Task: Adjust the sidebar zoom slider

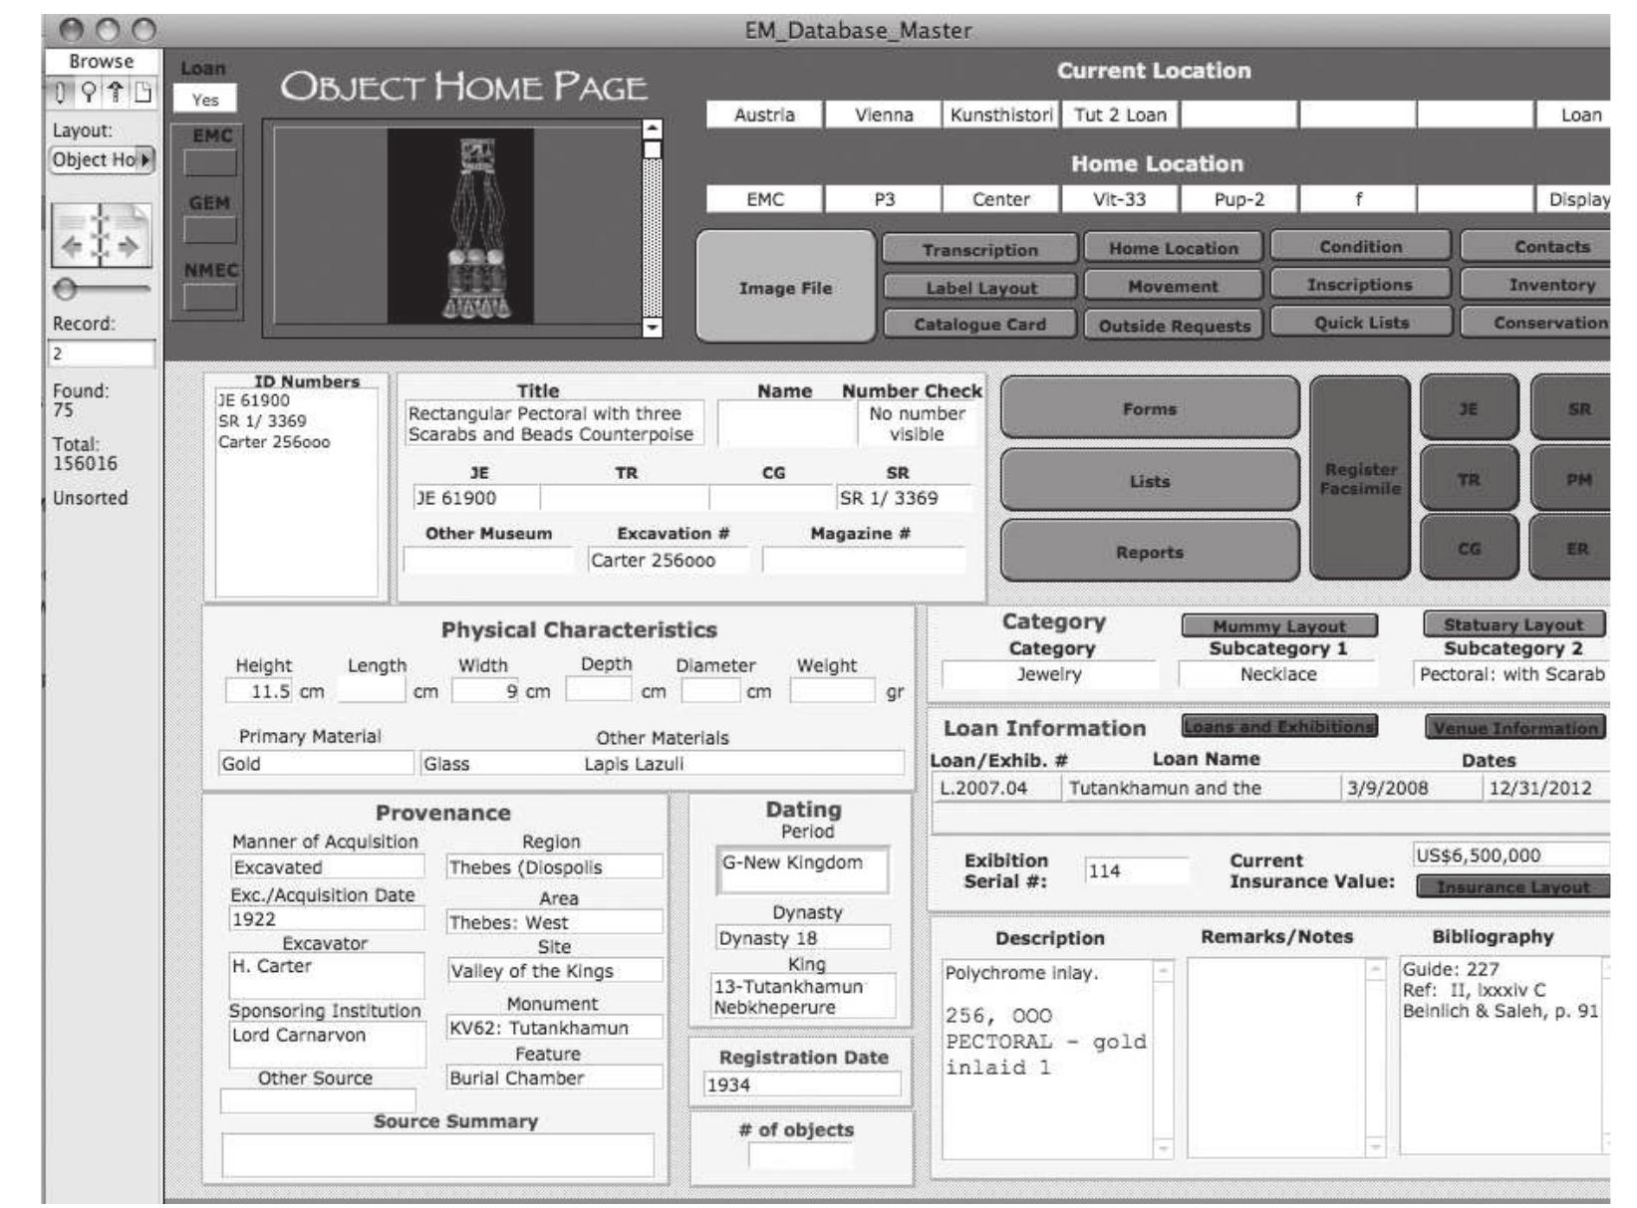Action: tap(65, 289)
